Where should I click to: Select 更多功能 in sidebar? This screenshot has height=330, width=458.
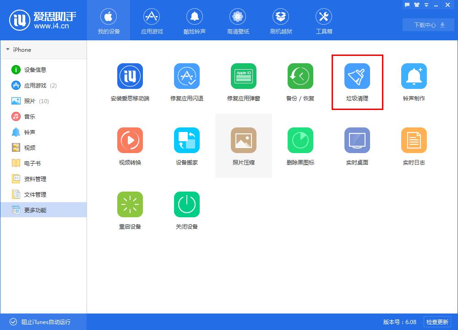point(44,210)
